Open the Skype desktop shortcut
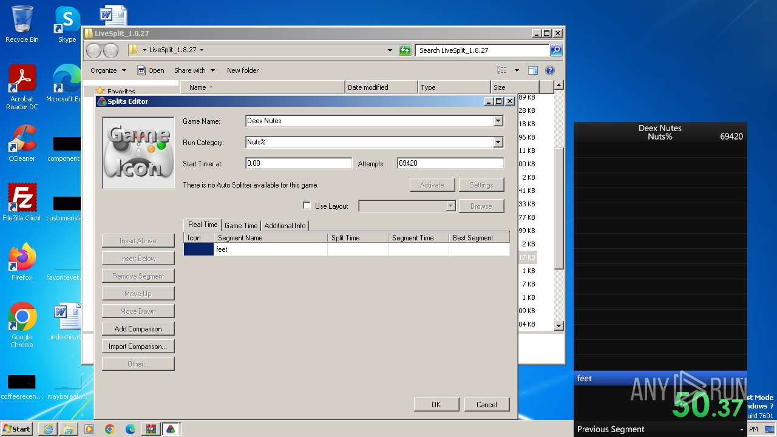The image size is (777, 437). pos(67,24)
